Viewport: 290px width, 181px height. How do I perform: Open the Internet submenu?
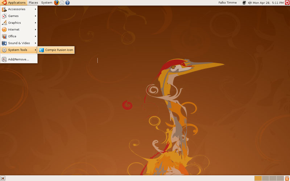19,30
